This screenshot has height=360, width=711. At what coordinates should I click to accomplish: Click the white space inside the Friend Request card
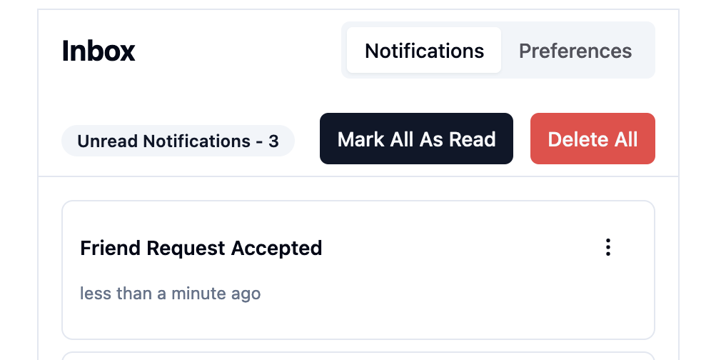click(x=453, y=295)
